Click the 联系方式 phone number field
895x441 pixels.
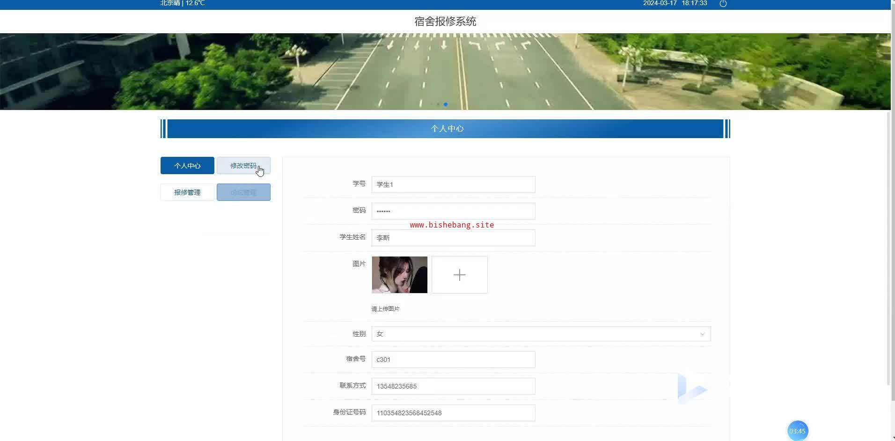(x=453, y=386)
